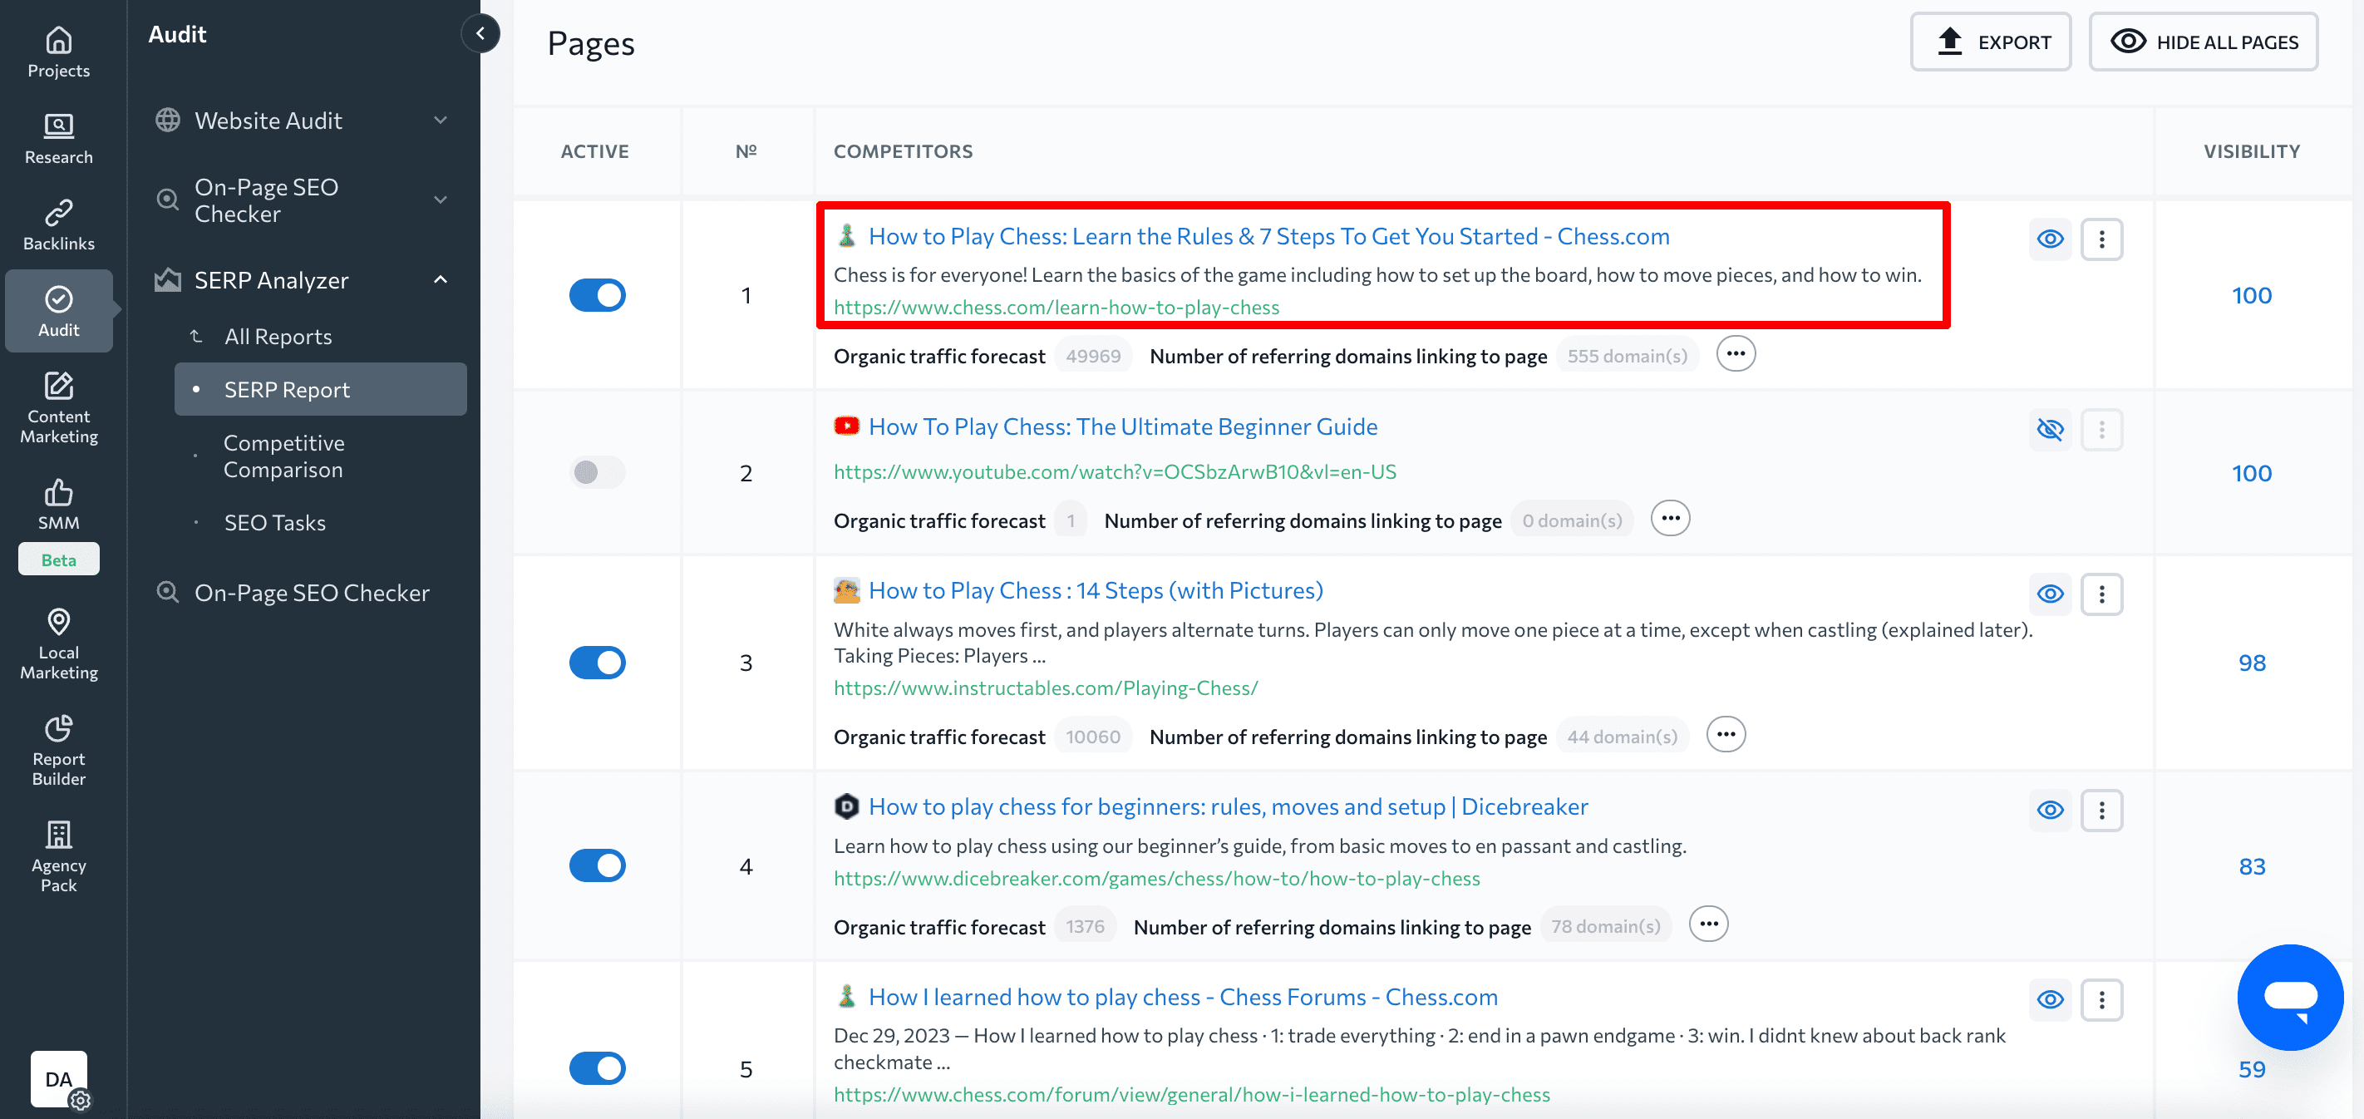The height and width of the screenshot is (1119, 2364).
Task: Open kebab menu for Chess.com result 1
Action: coord(2101,239)
